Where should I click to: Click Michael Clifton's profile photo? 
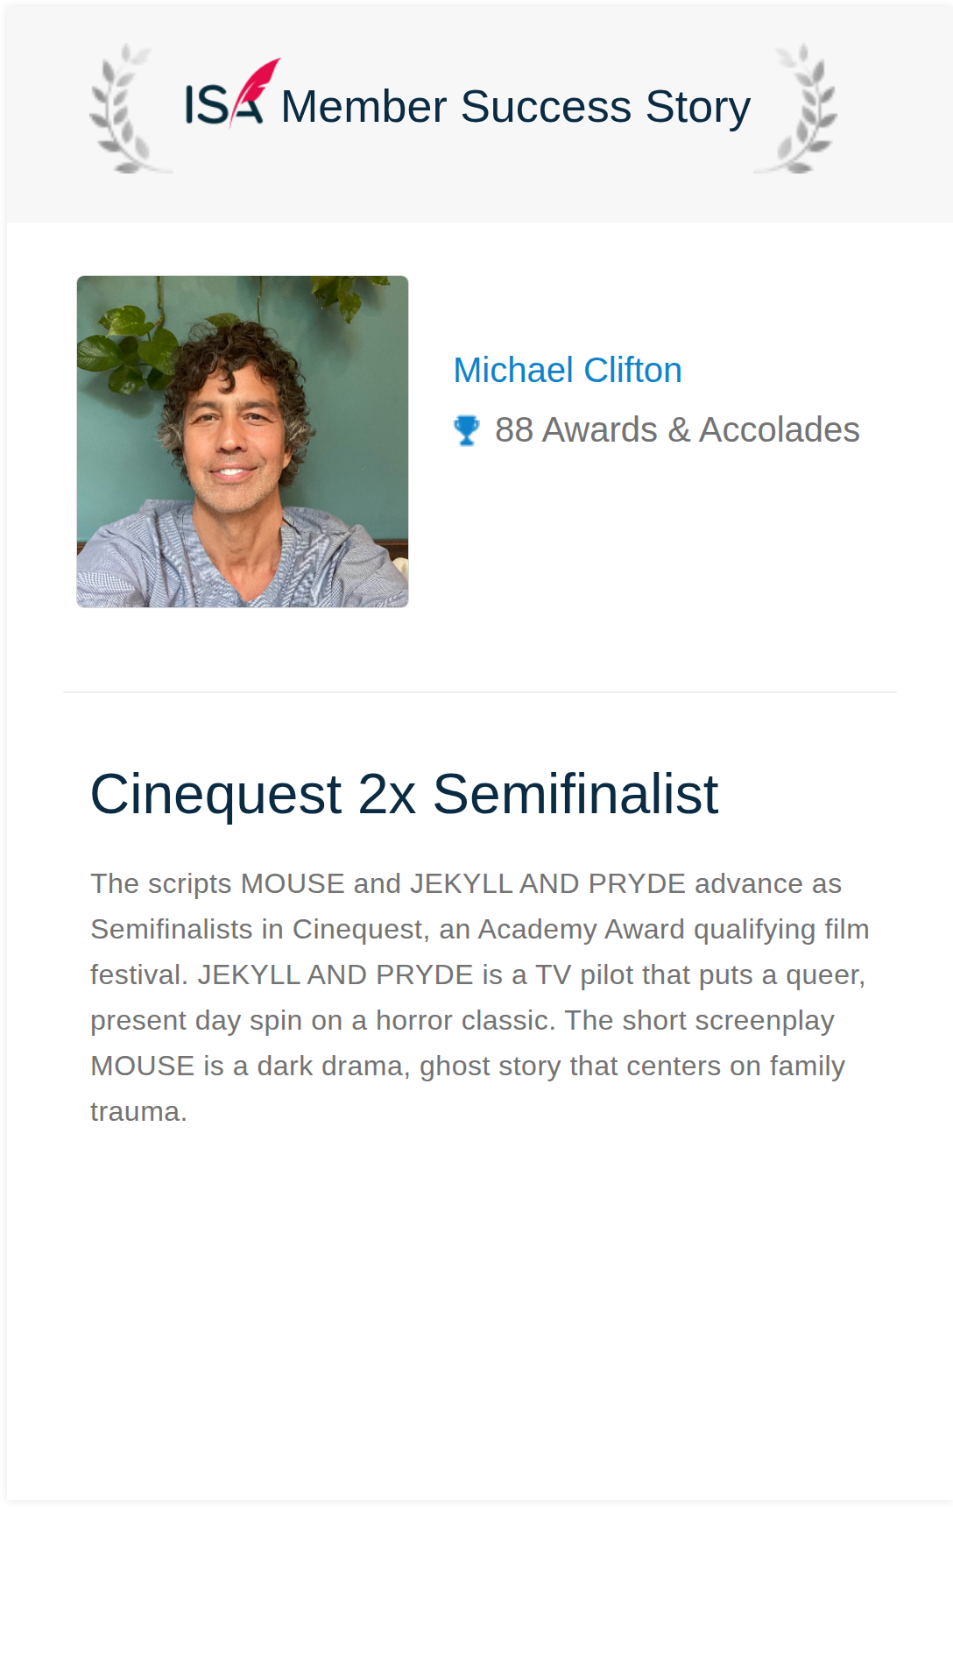pos(243,442)
